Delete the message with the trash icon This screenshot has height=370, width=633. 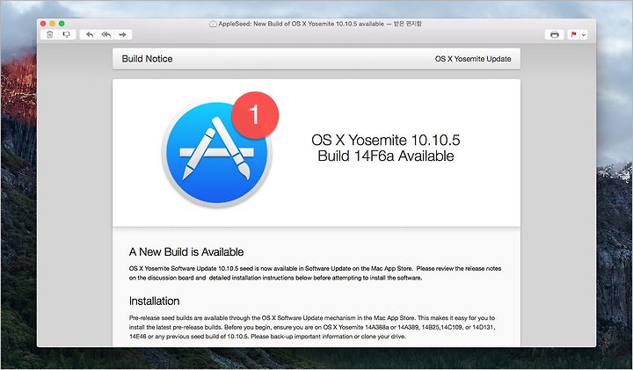tap(49, 34)
